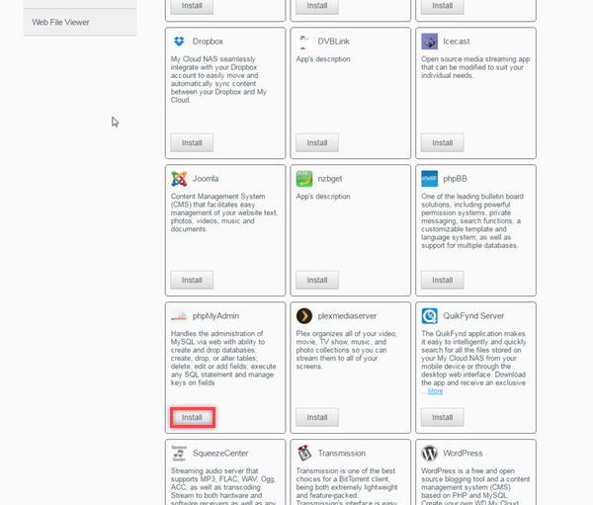Click the SqueezeCenter title text

coord(220,454)
